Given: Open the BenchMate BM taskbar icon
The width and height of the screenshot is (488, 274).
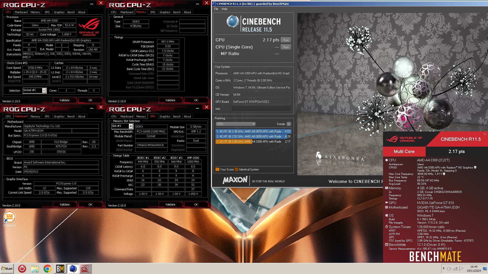Looking at the screenshot, I should [x=60, y=268].
